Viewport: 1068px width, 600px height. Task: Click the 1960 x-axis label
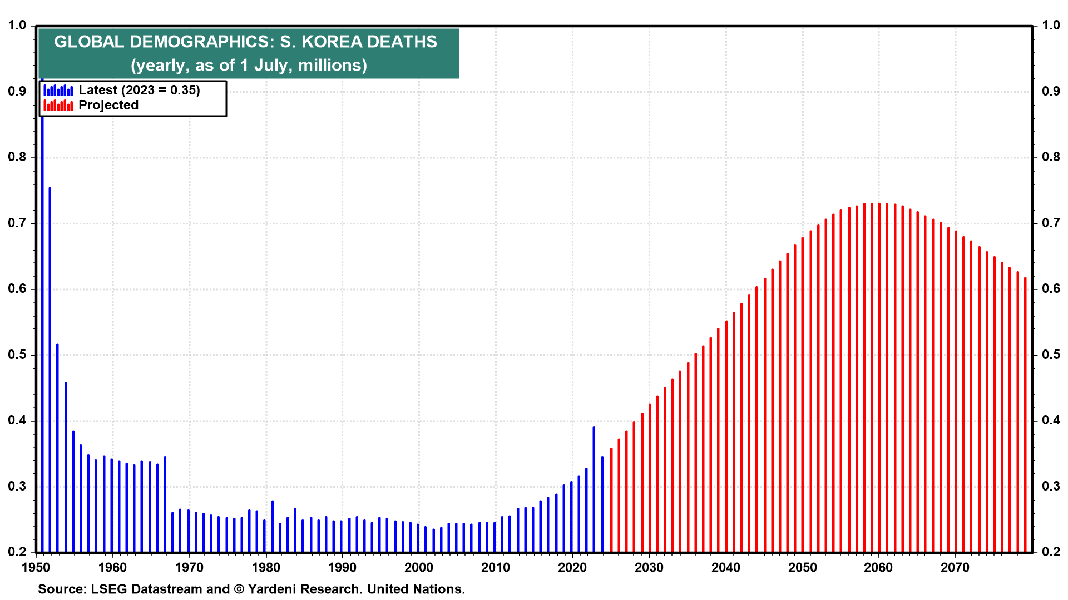click(112, 568)
